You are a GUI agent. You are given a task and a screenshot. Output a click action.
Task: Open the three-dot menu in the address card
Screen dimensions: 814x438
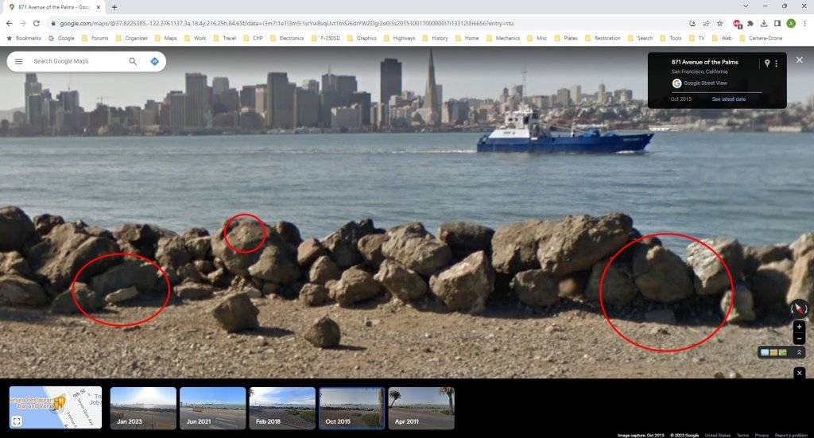tap(777, 63)
